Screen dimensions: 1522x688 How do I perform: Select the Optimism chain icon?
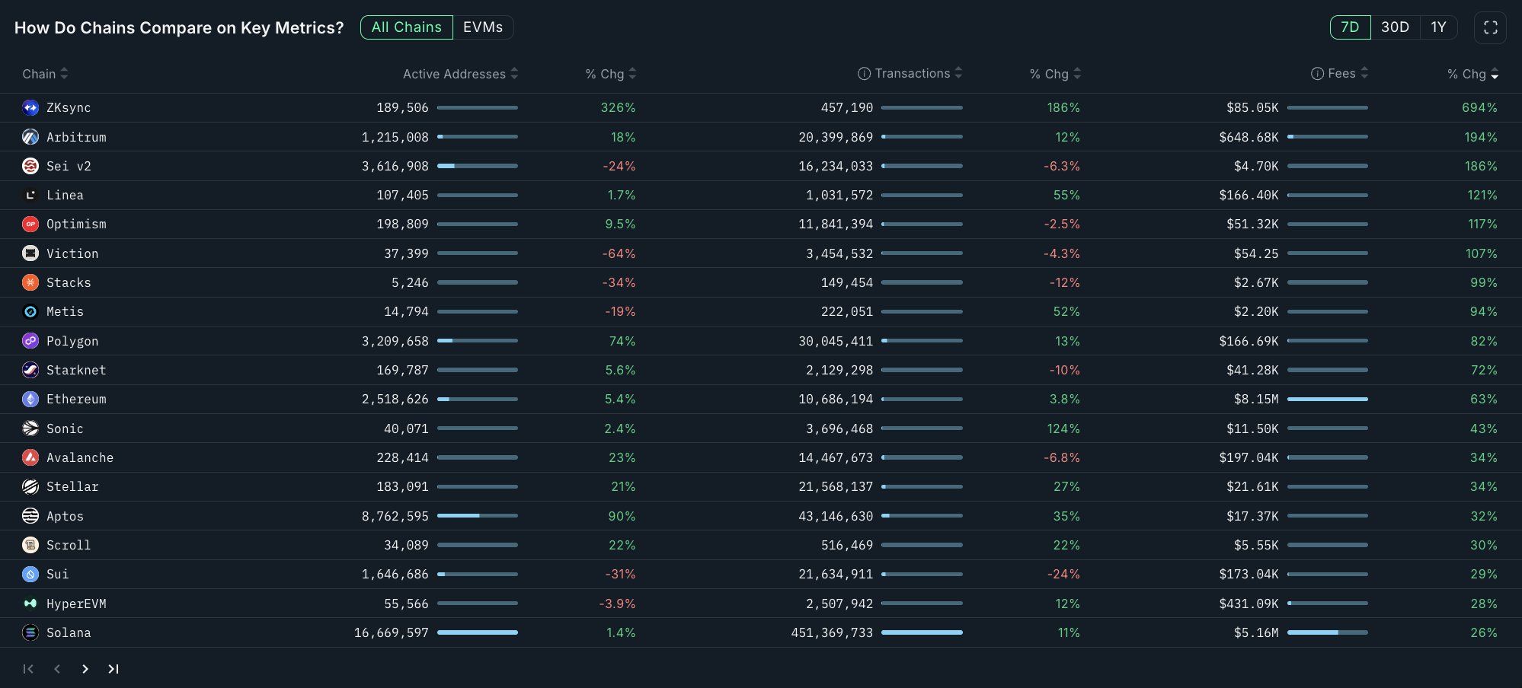(30, 224)
